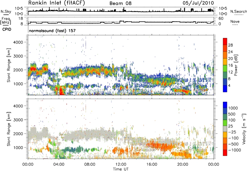Click the strong red echo near 04:00 in power panel
Image resolution: width=247 pixels, height=171 pixels.
(61, 91)
